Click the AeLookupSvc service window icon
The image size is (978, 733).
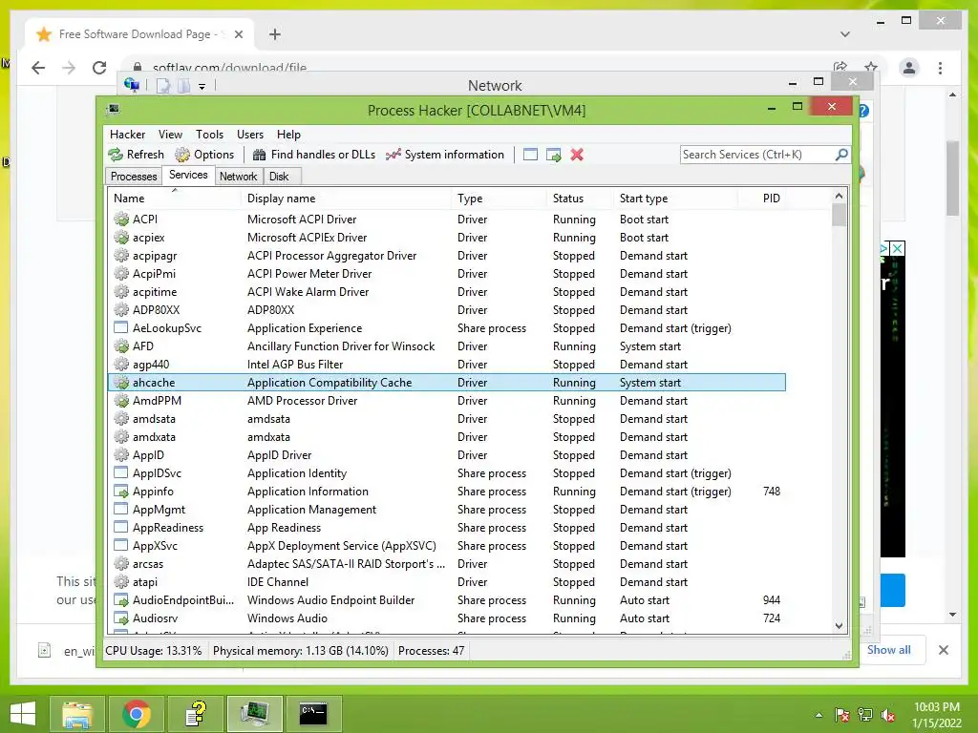121,328
